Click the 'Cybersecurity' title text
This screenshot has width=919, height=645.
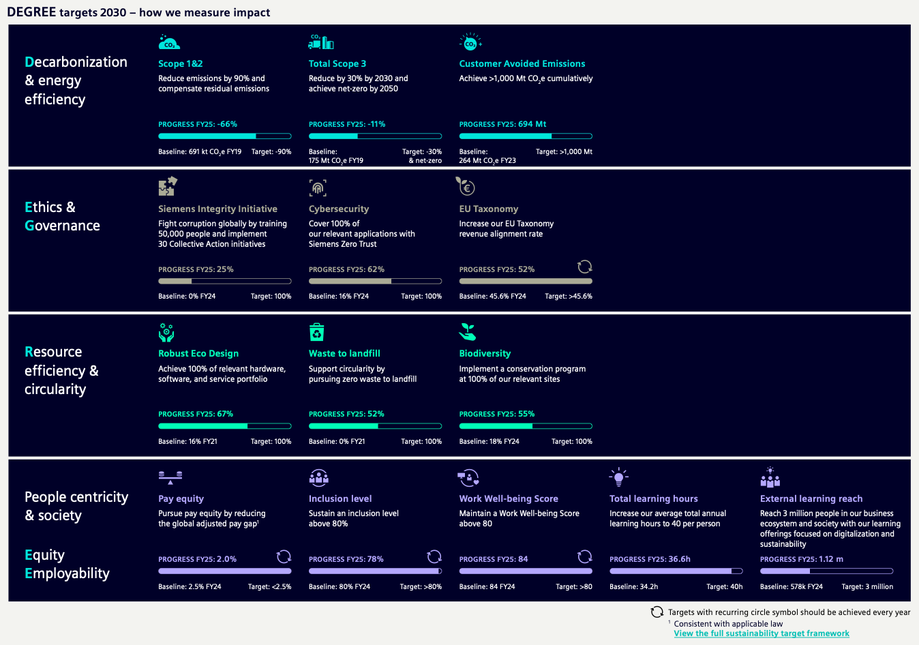coord(339,209)
